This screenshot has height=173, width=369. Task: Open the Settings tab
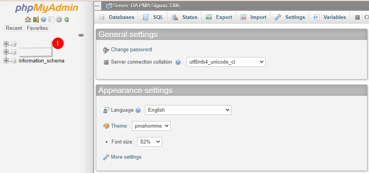[x=290, y=17]
